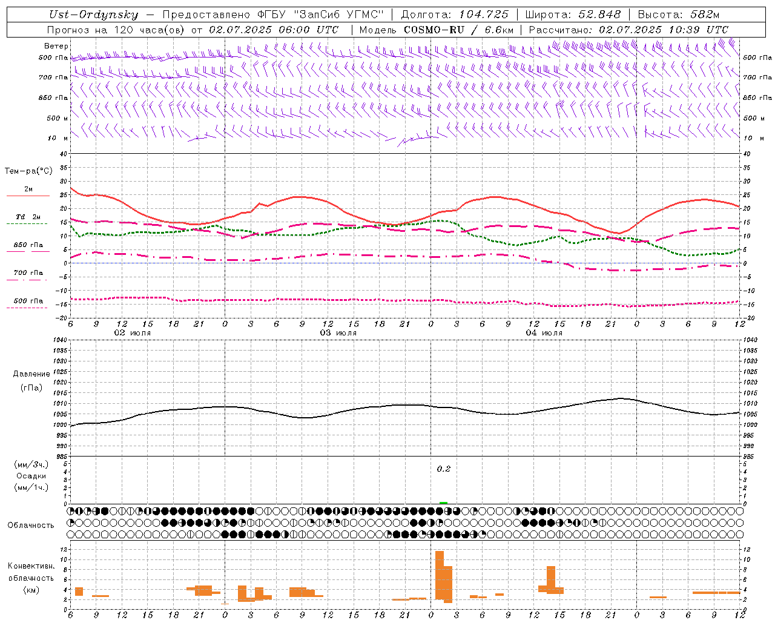This screenshot has width=775, height=620.
Task: Select the Долгота: 104.725 header value
Action: pos(455,15)
